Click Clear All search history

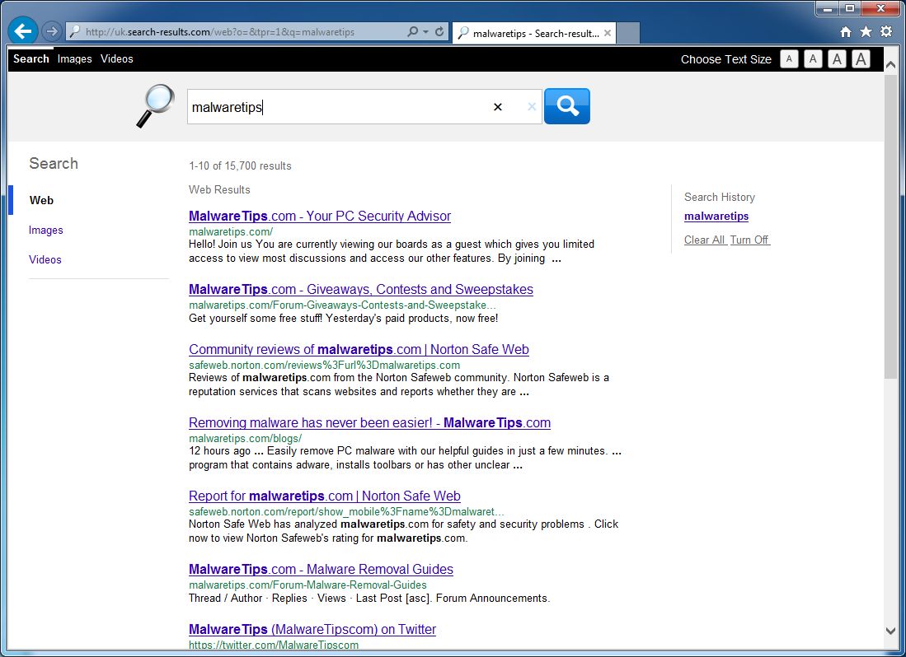click(704, 240)
